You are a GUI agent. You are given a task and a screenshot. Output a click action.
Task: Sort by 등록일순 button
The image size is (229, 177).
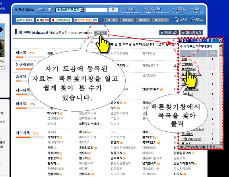click(x=143, y=20)
